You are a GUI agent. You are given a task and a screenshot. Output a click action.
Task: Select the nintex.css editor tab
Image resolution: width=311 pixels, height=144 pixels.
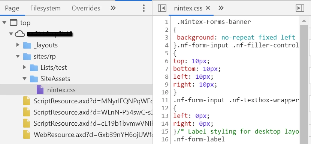click(188, 8)
